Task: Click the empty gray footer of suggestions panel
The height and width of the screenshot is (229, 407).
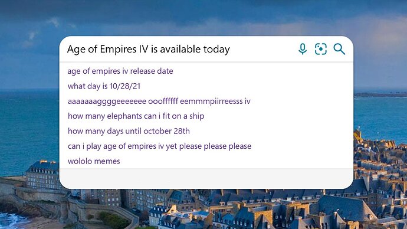Action: (206, 179)
